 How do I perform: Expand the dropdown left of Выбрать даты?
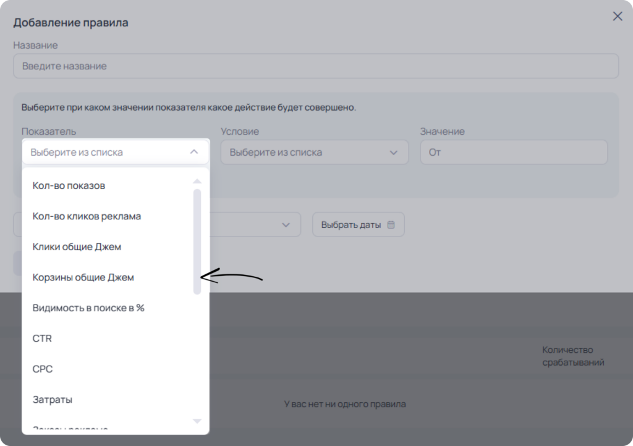[x=158, y=225]
